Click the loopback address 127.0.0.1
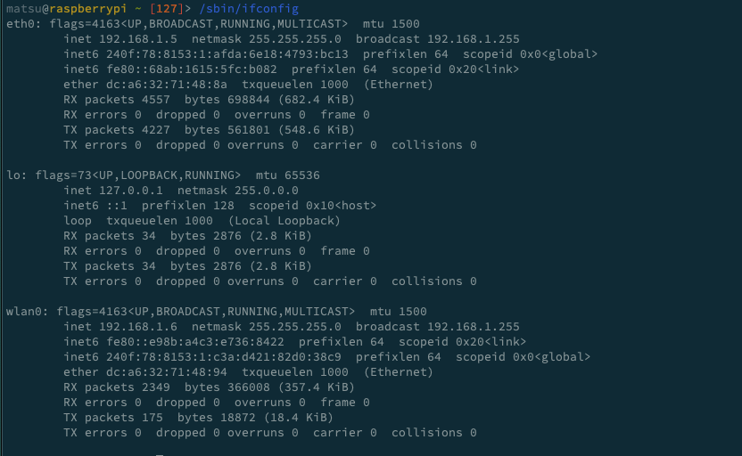This screenshot has height=456, width=742. pos(131,190)
